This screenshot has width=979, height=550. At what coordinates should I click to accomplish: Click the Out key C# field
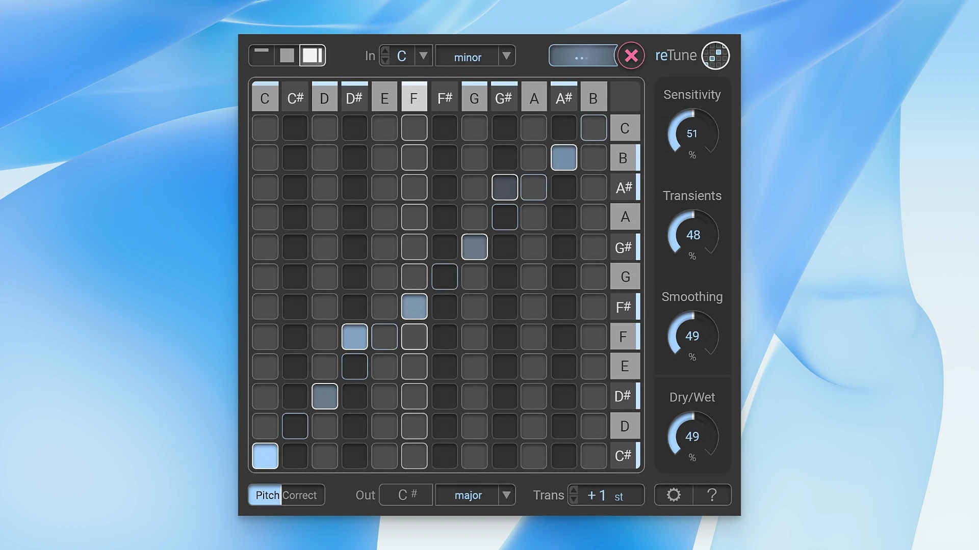(x=407, y=494)
